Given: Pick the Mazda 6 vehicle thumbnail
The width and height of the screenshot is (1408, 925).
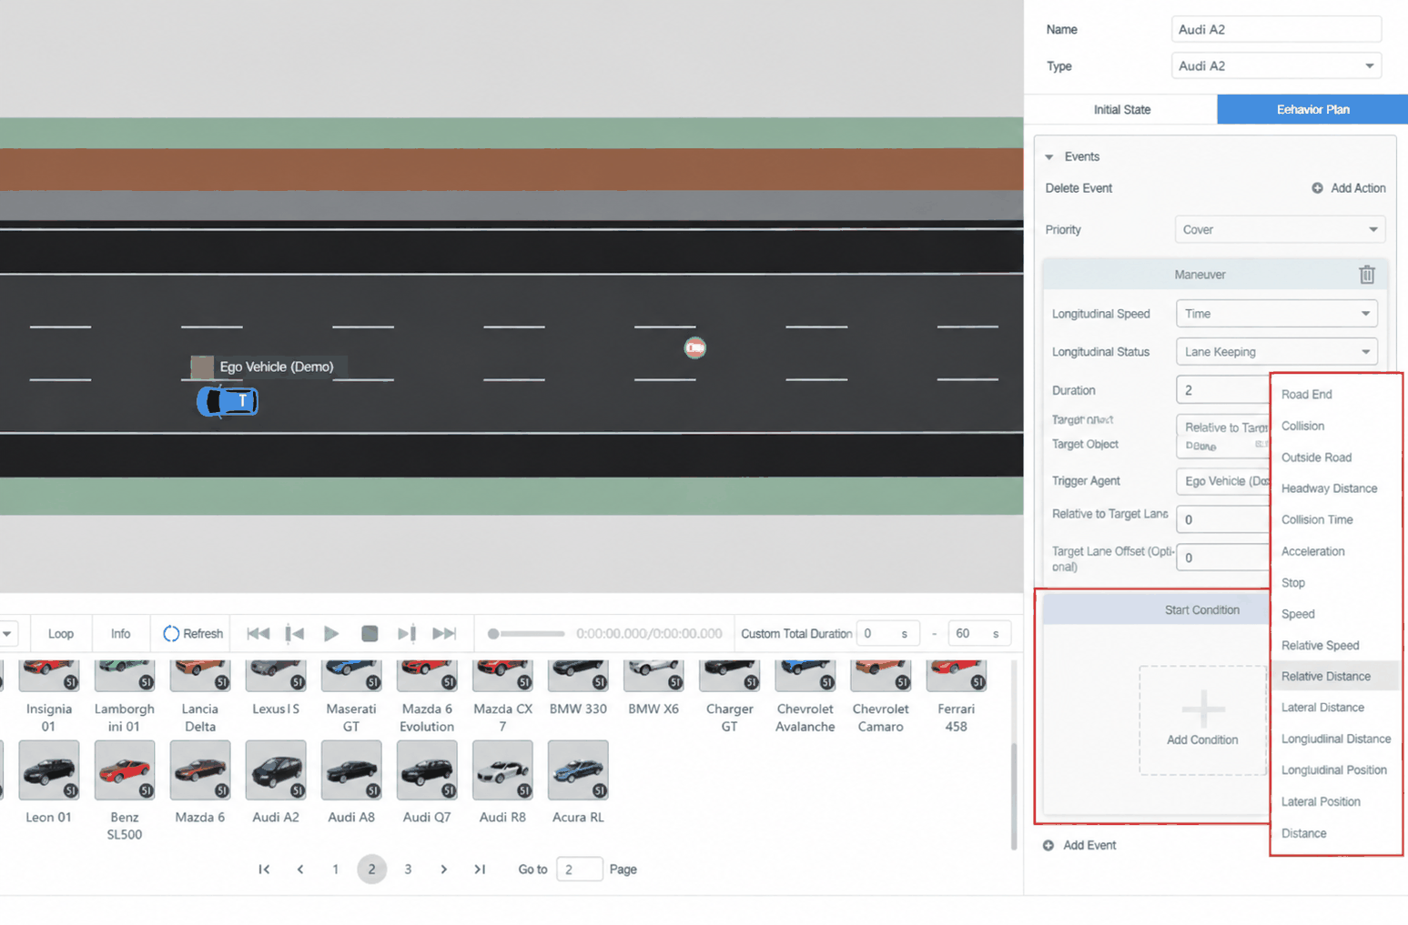Looking at the screenshot, I should tap(200, 770).
